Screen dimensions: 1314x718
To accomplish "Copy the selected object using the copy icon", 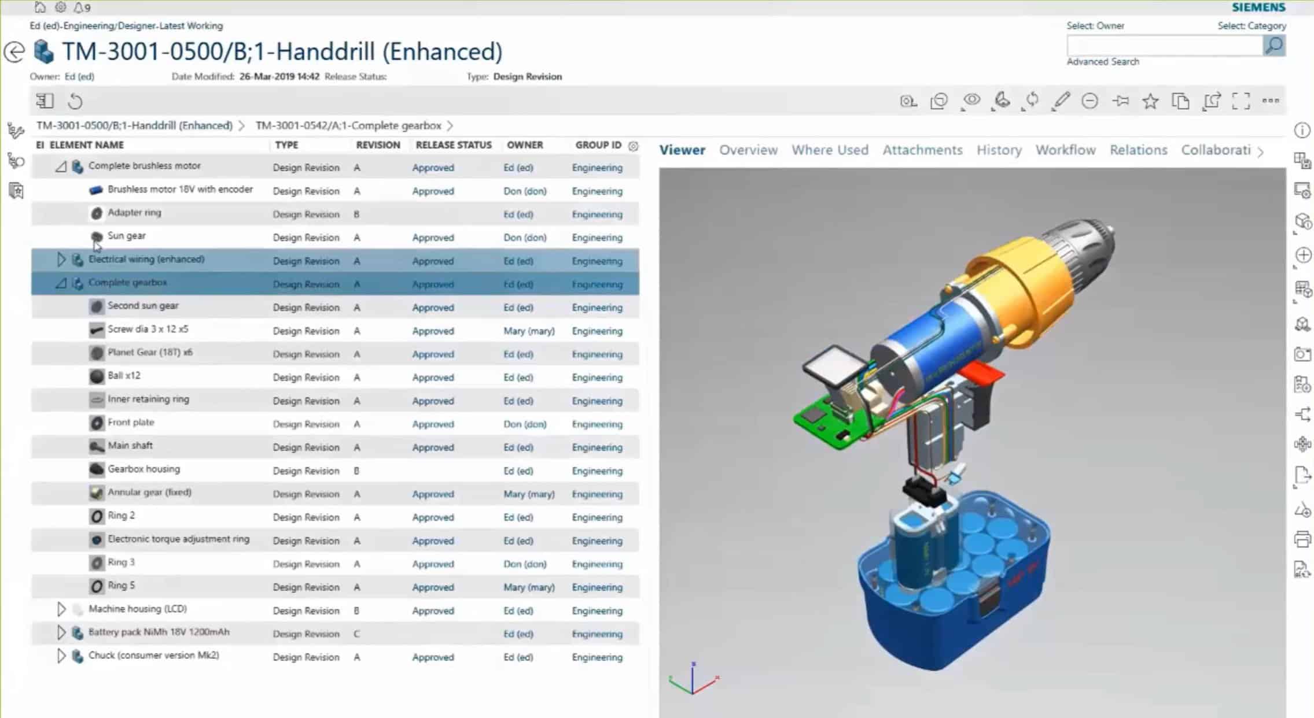I will coord(1181,101).
